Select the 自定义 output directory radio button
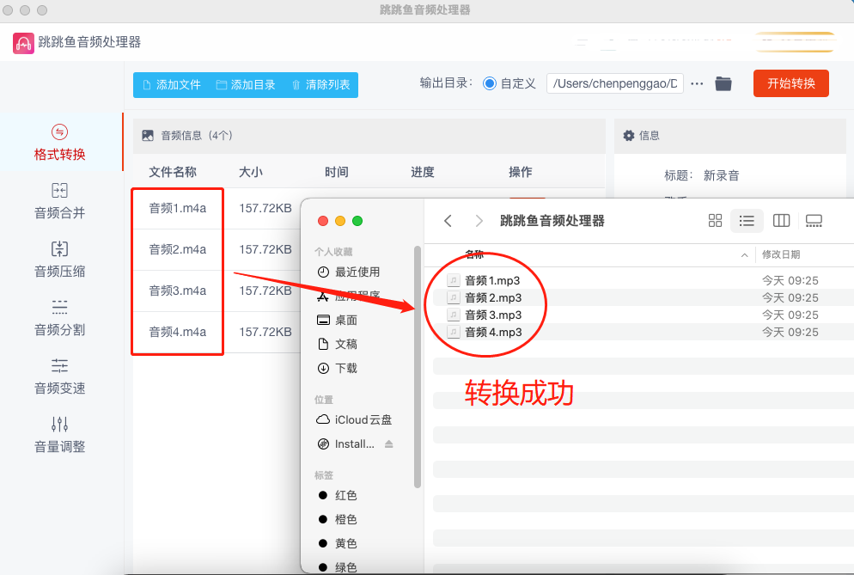This screenshot has height=575, width=854. point(490,83)
